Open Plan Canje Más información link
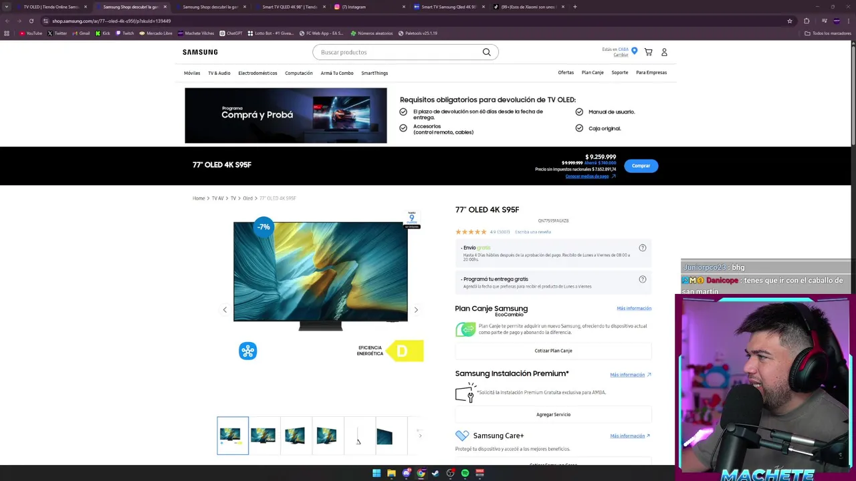This screenshot has height=481, width=856. (634, 309)
